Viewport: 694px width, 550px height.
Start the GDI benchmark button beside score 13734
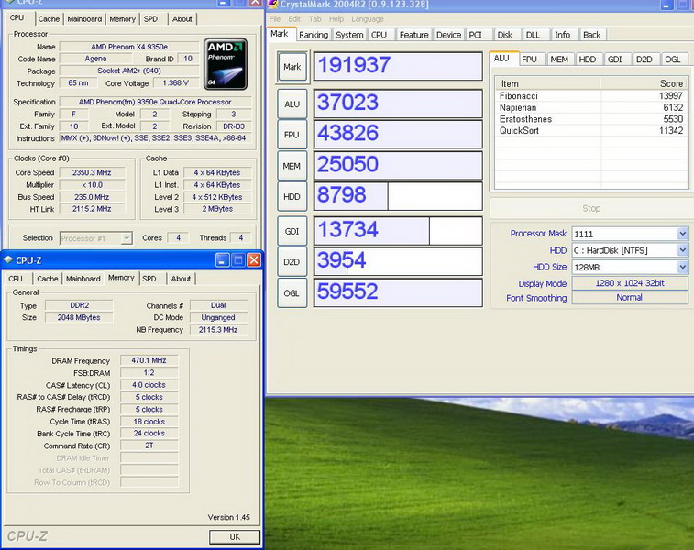pos(292,230)
